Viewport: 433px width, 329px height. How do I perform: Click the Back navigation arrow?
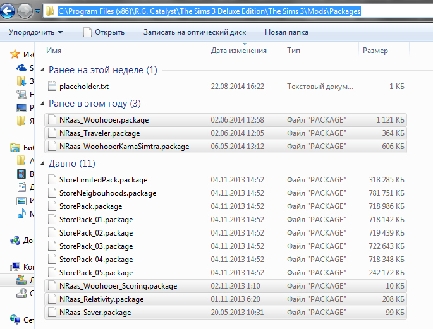(8, 11)
